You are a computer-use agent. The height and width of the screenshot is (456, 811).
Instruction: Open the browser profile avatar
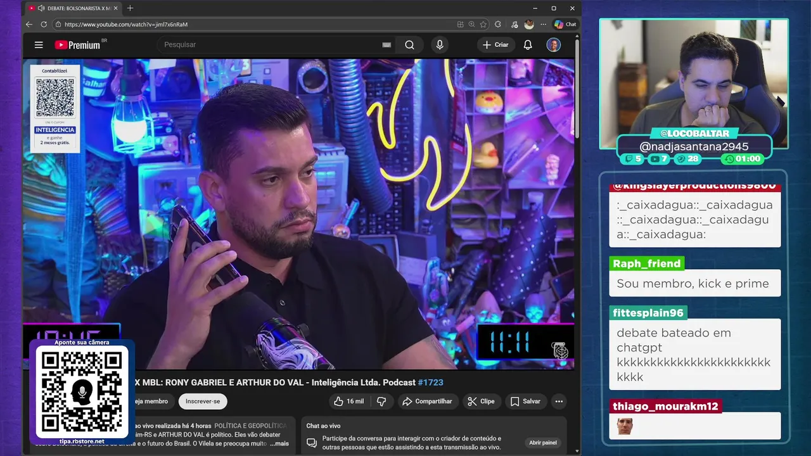(x=529, y=24)
